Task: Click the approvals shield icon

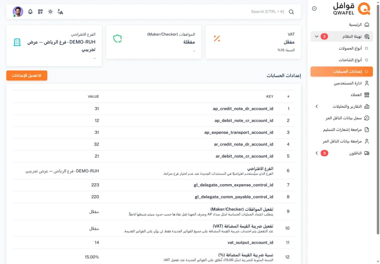Action: click(x=117, y=38)
